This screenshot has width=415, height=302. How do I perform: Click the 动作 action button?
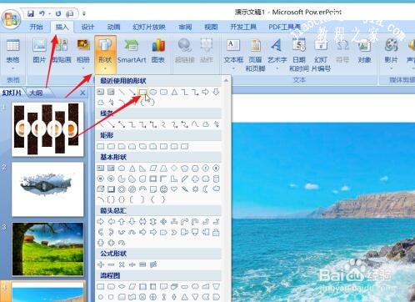click(x=207, y=51)
